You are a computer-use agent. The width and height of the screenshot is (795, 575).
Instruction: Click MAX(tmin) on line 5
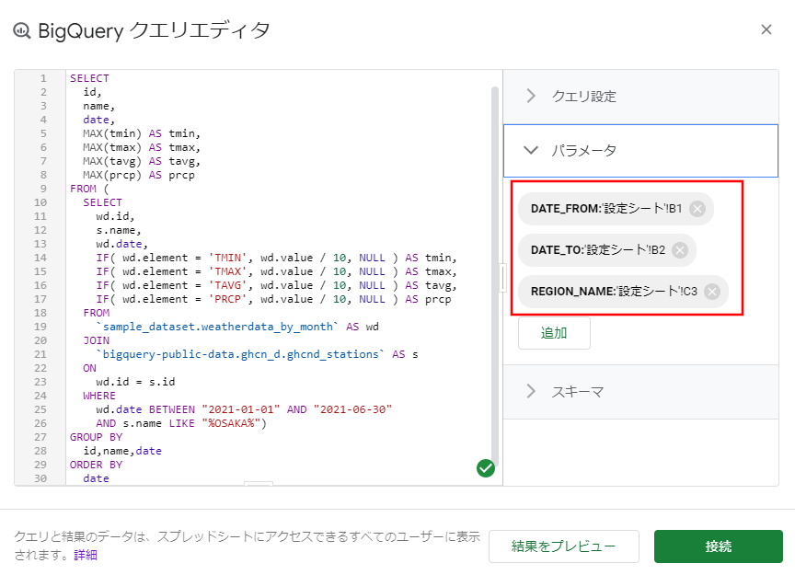tap(112, 133)
